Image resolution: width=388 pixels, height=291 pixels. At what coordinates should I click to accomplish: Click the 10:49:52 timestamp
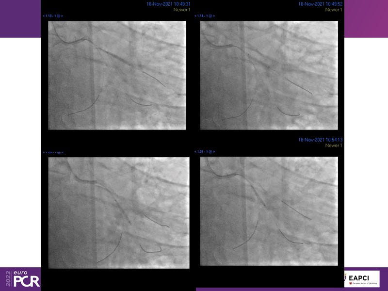pos(320,4)
